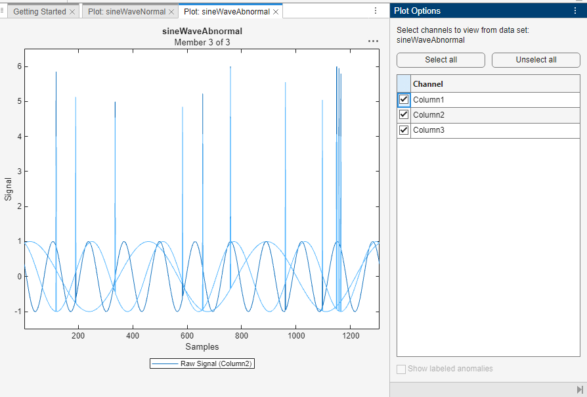
Task: Enable Show labeled anomalies checkbox
Action: (401, 369)
